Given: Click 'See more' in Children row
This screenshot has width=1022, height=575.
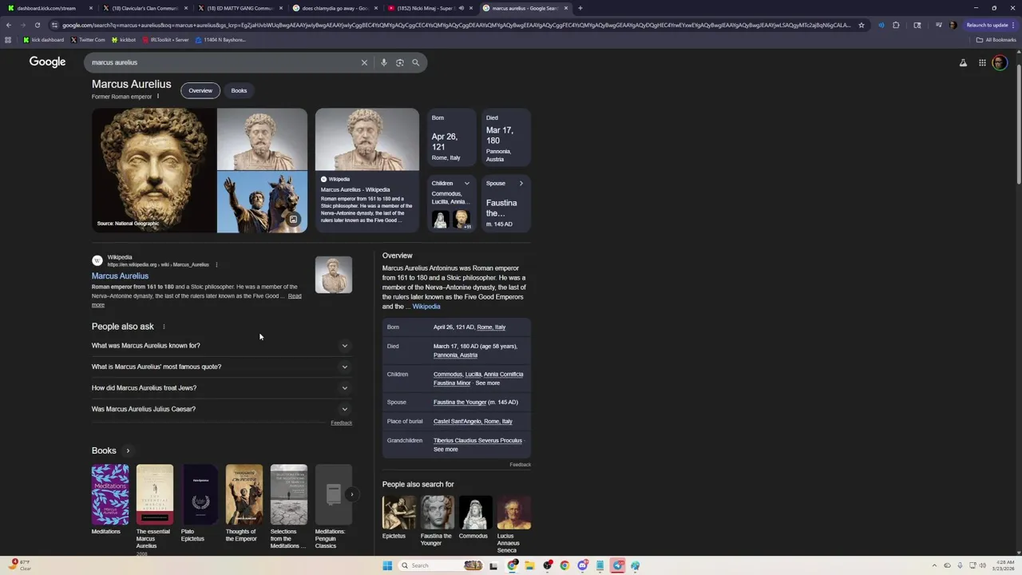Looking at the screenshot, I should point(487,383).
